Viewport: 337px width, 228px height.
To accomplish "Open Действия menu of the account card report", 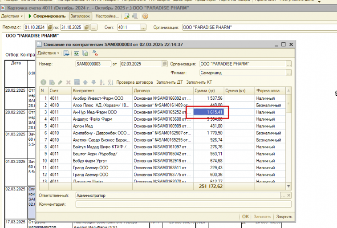I will (x=12, y=16).
